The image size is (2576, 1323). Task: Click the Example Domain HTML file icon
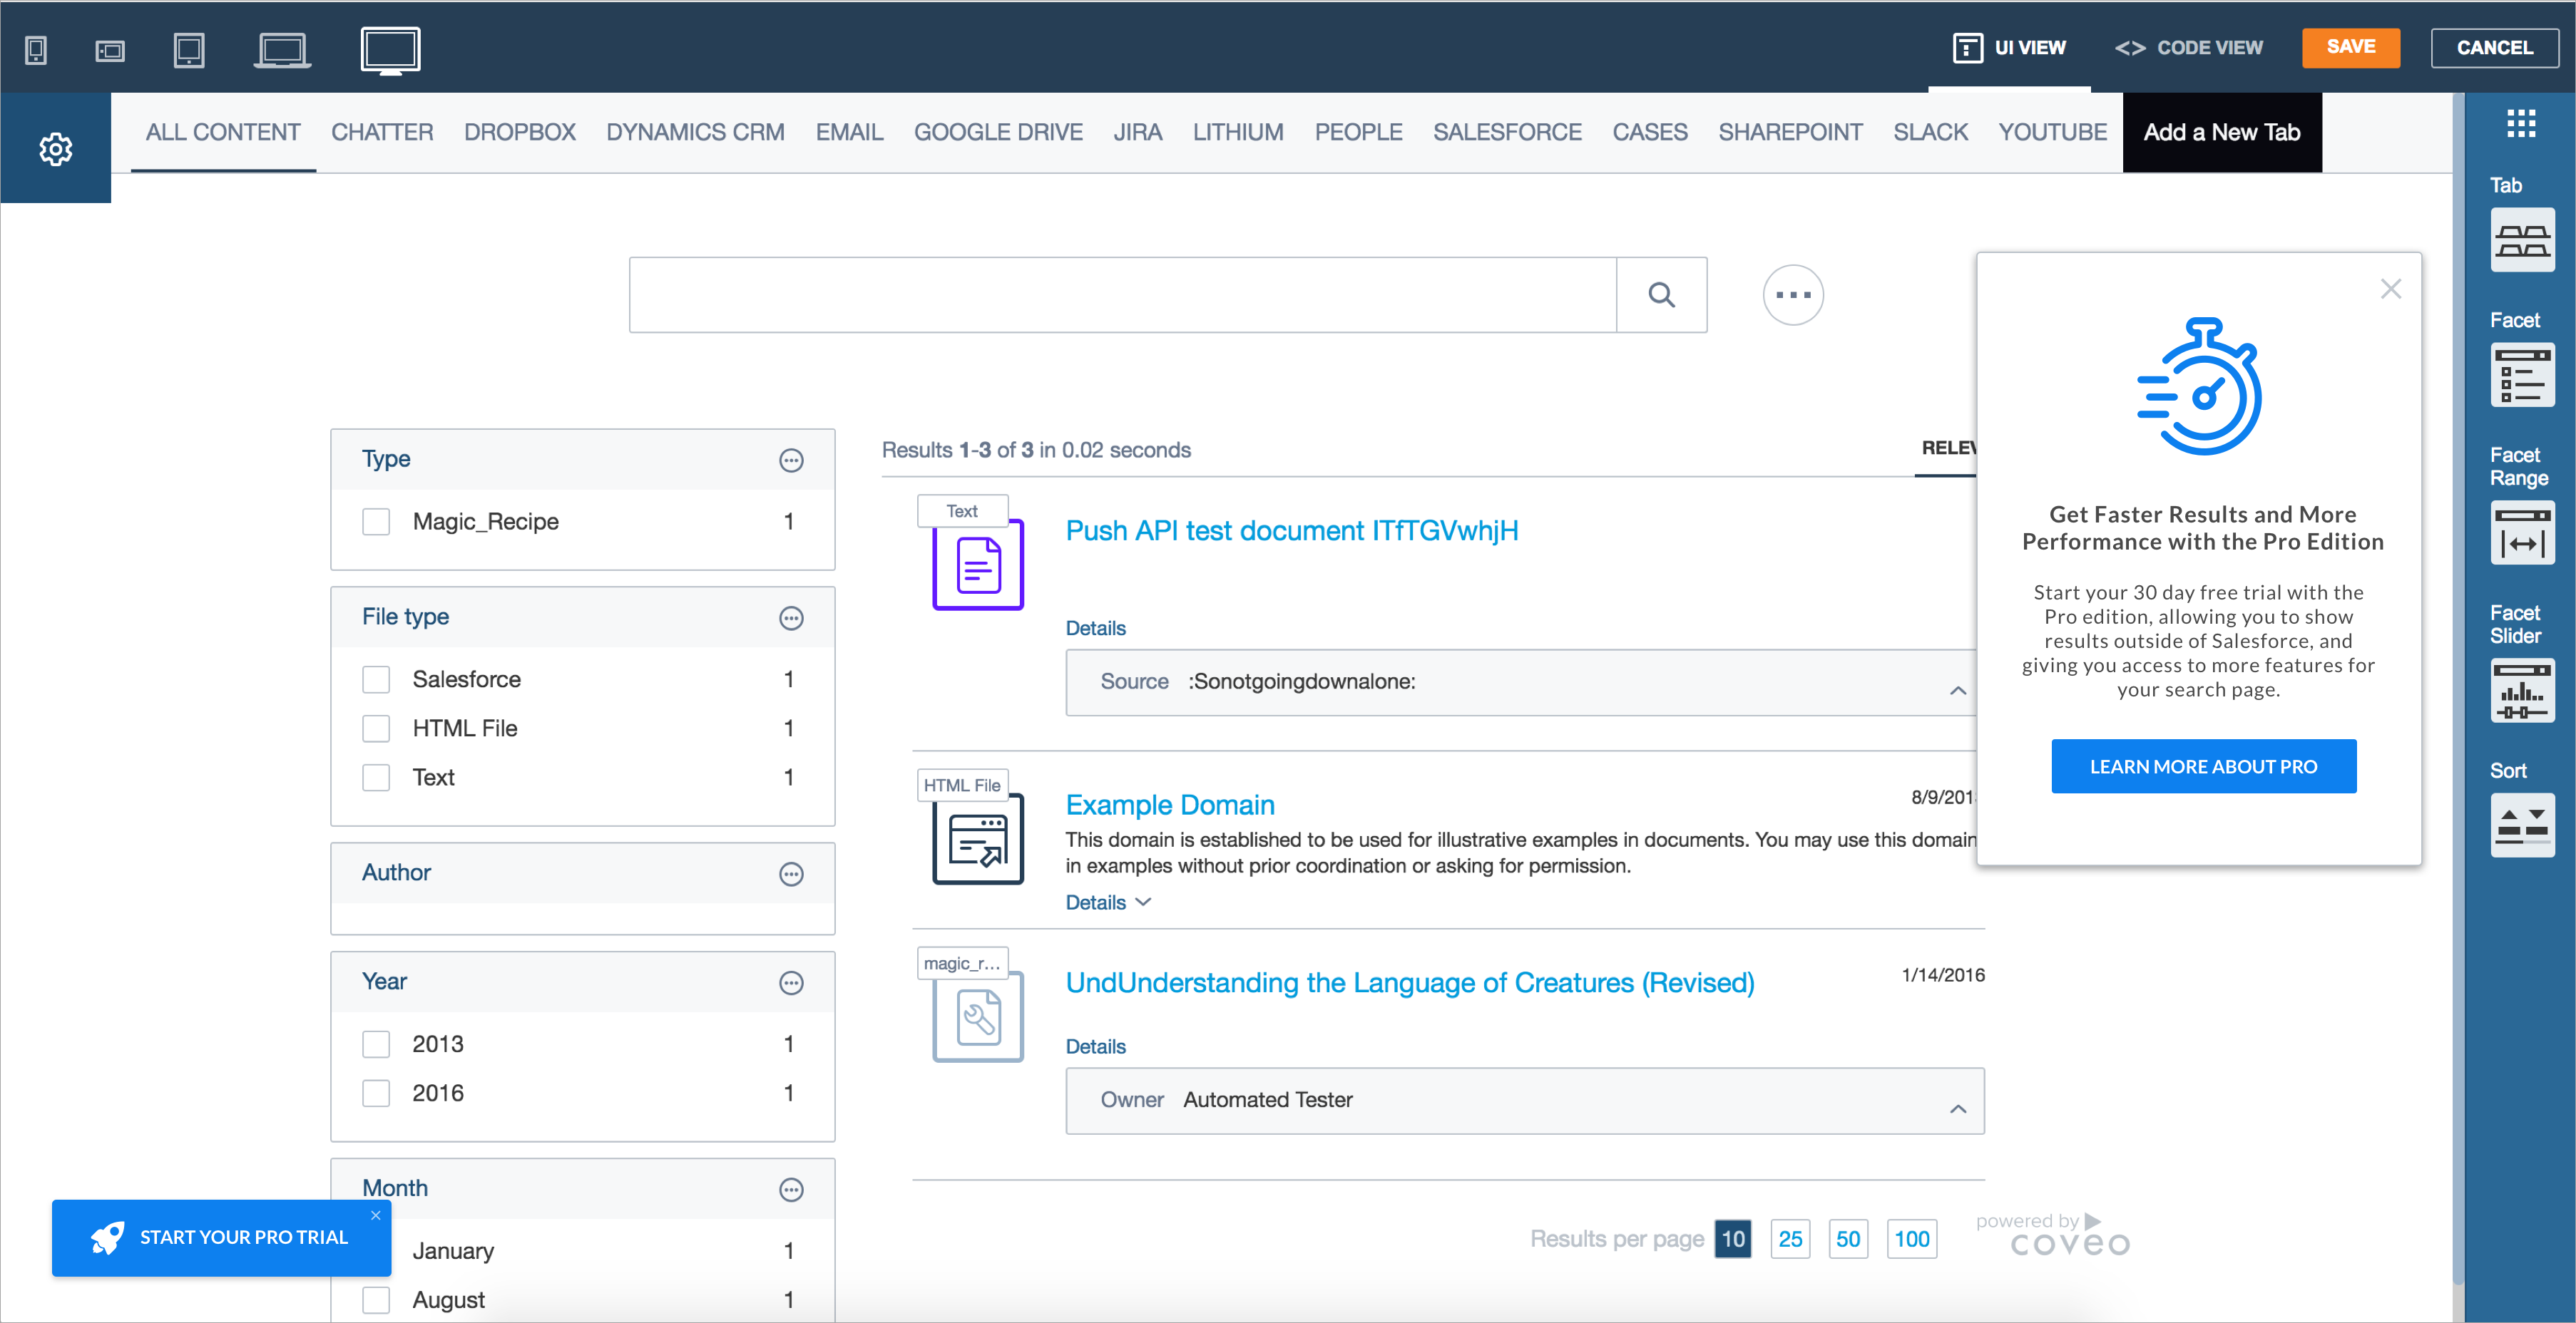point(978,840)
